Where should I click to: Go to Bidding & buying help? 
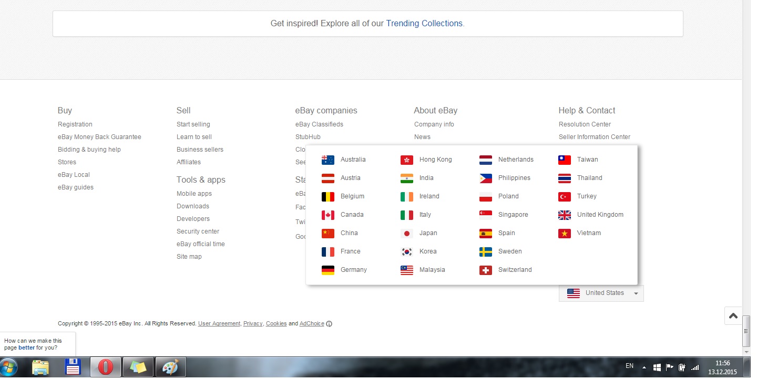[89, 150]
